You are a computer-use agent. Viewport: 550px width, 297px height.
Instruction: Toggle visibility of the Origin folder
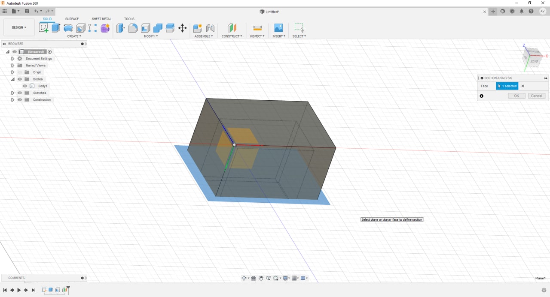coord(20,72)
